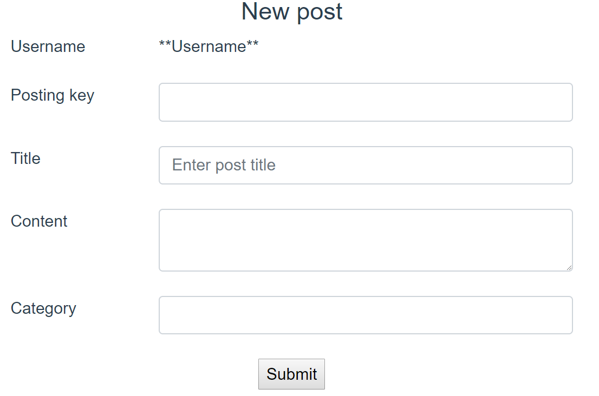Focus the Posting key input field

click(366, 102)
